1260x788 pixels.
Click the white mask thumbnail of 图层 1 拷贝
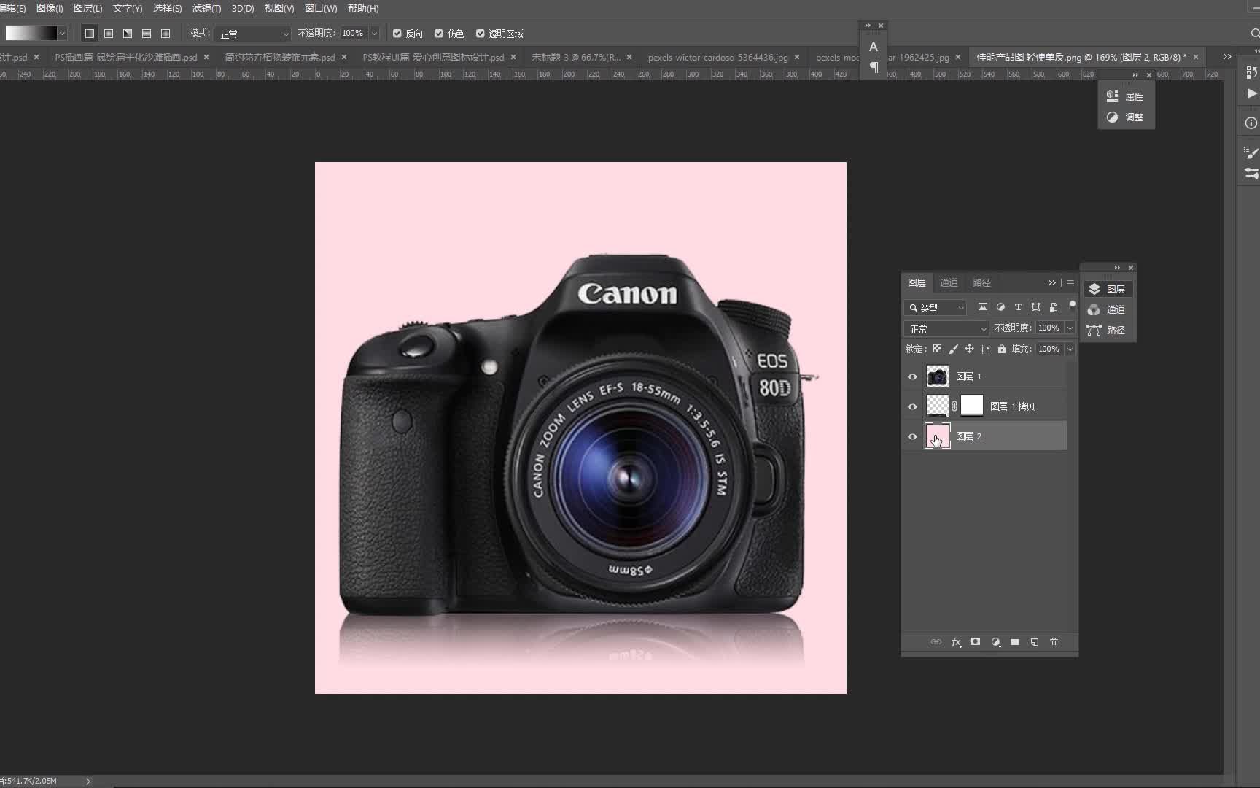point(972,406)
